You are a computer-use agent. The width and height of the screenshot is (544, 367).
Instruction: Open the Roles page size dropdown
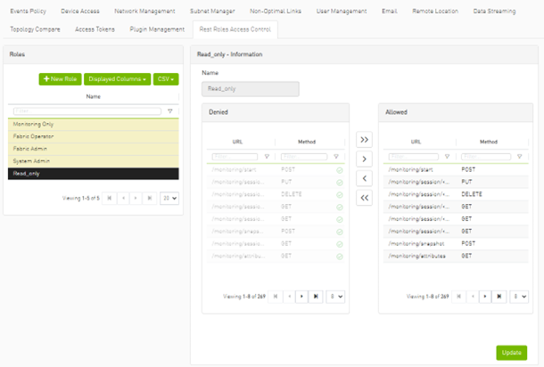pos(167,199)
